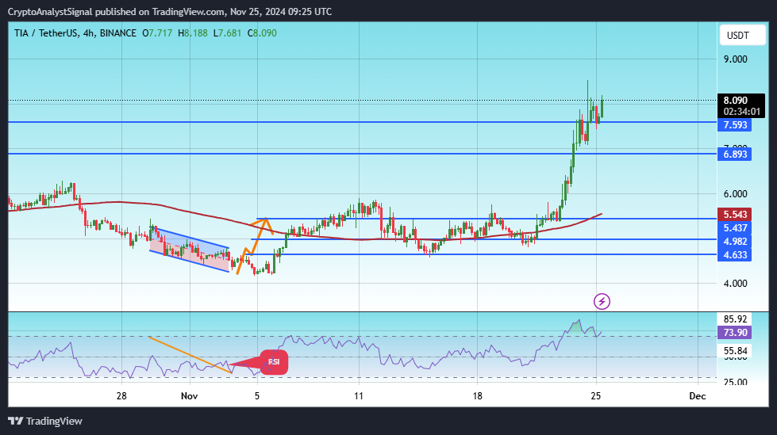Click the purple RSI value 73.90 label
Image resolution: width=777 pixels, height=435 pixels.
point(734,333)
